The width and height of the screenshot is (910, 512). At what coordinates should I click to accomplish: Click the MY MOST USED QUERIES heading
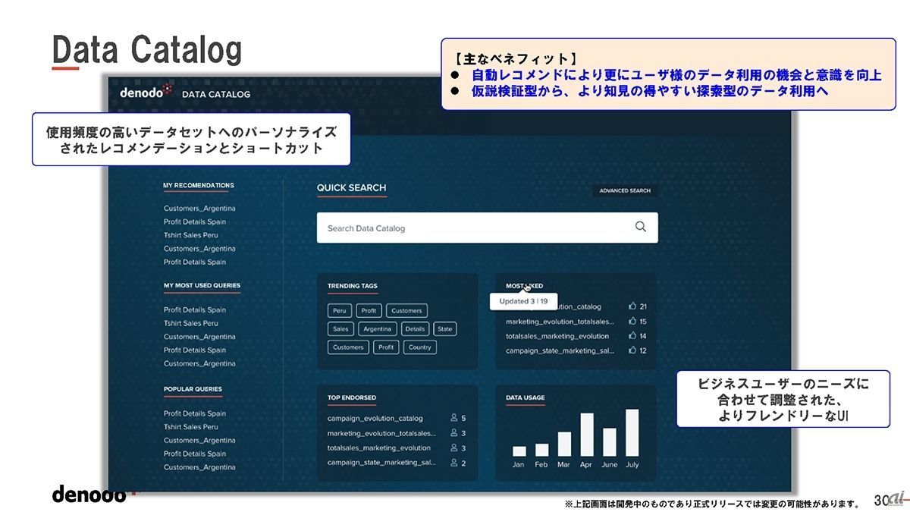(x=202, y=286)
